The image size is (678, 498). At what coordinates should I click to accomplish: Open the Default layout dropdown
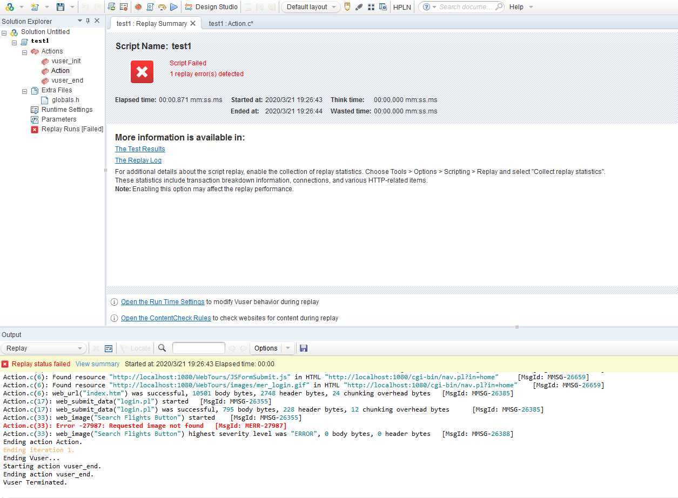310,7
